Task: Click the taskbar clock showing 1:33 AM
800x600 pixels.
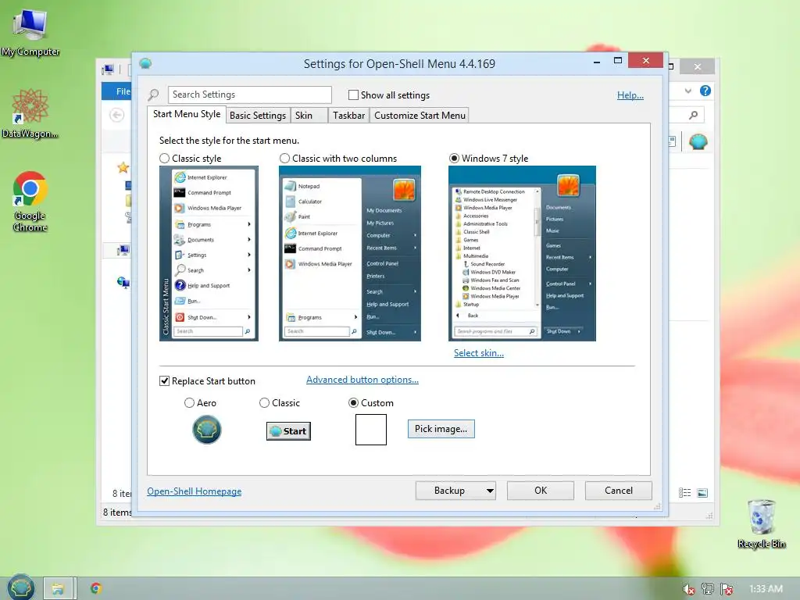Action: point(766,589)
